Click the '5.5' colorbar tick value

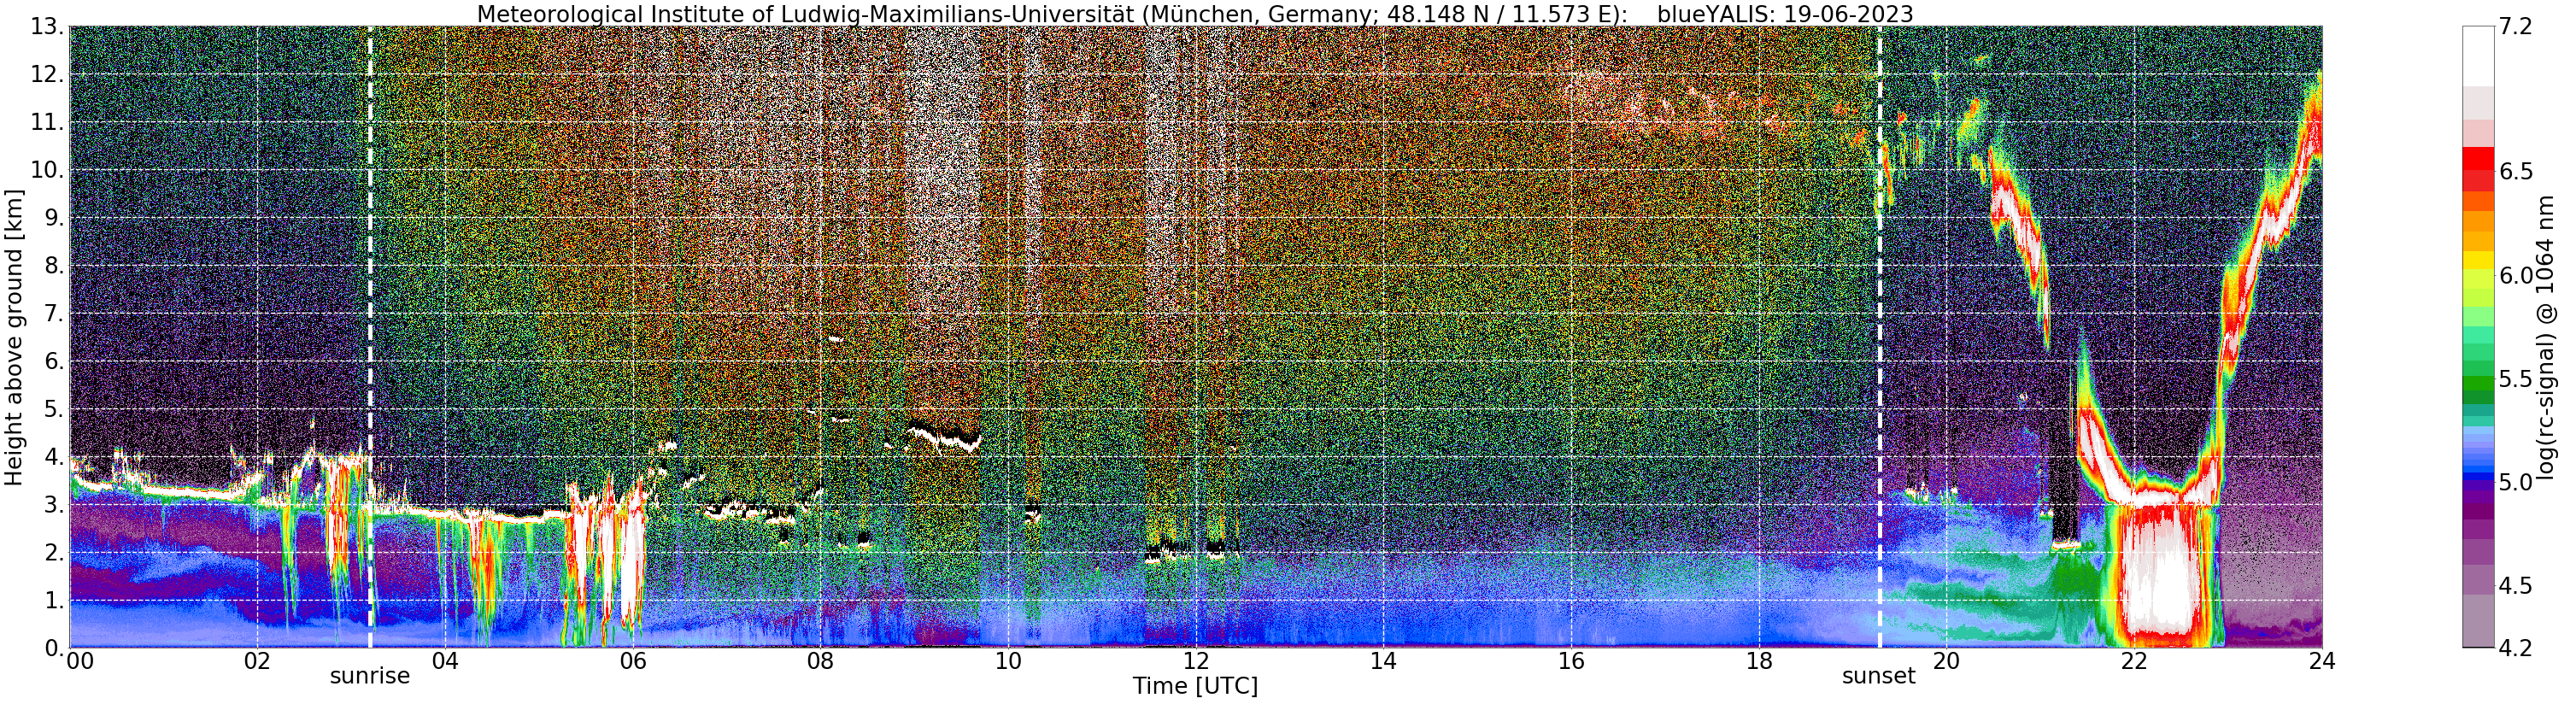click(x=2515, y=379)
